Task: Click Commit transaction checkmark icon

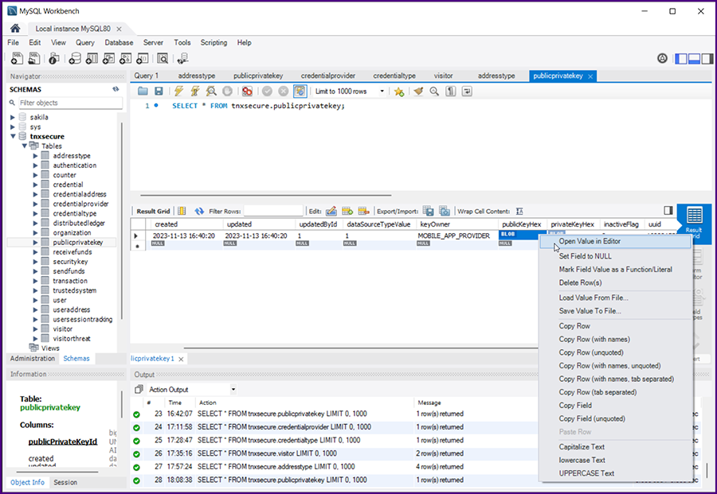Action: 267,91
